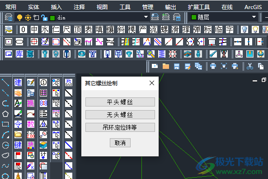Click the solid blue diagonal line icon

tap(69, 145)
